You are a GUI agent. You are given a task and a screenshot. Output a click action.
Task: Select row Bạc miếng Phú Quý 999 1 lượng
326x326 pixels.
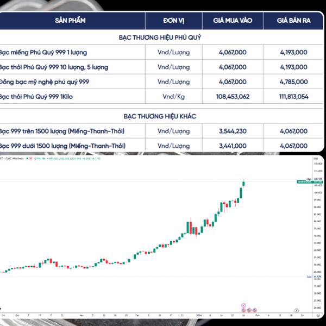(161, 52)
